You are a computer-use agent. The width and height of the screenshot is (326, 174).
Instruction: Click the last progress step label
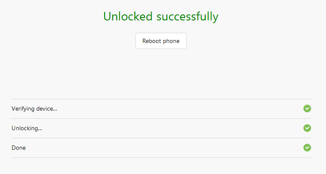coord(18,148)
